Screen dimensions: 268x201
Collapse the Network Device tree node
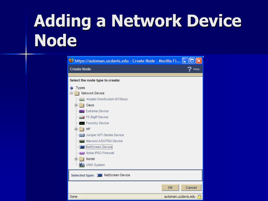tap(71, 93)
